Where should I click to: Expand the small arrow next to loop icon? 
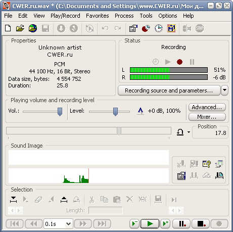pyautogui.click(x=189, y=132)
